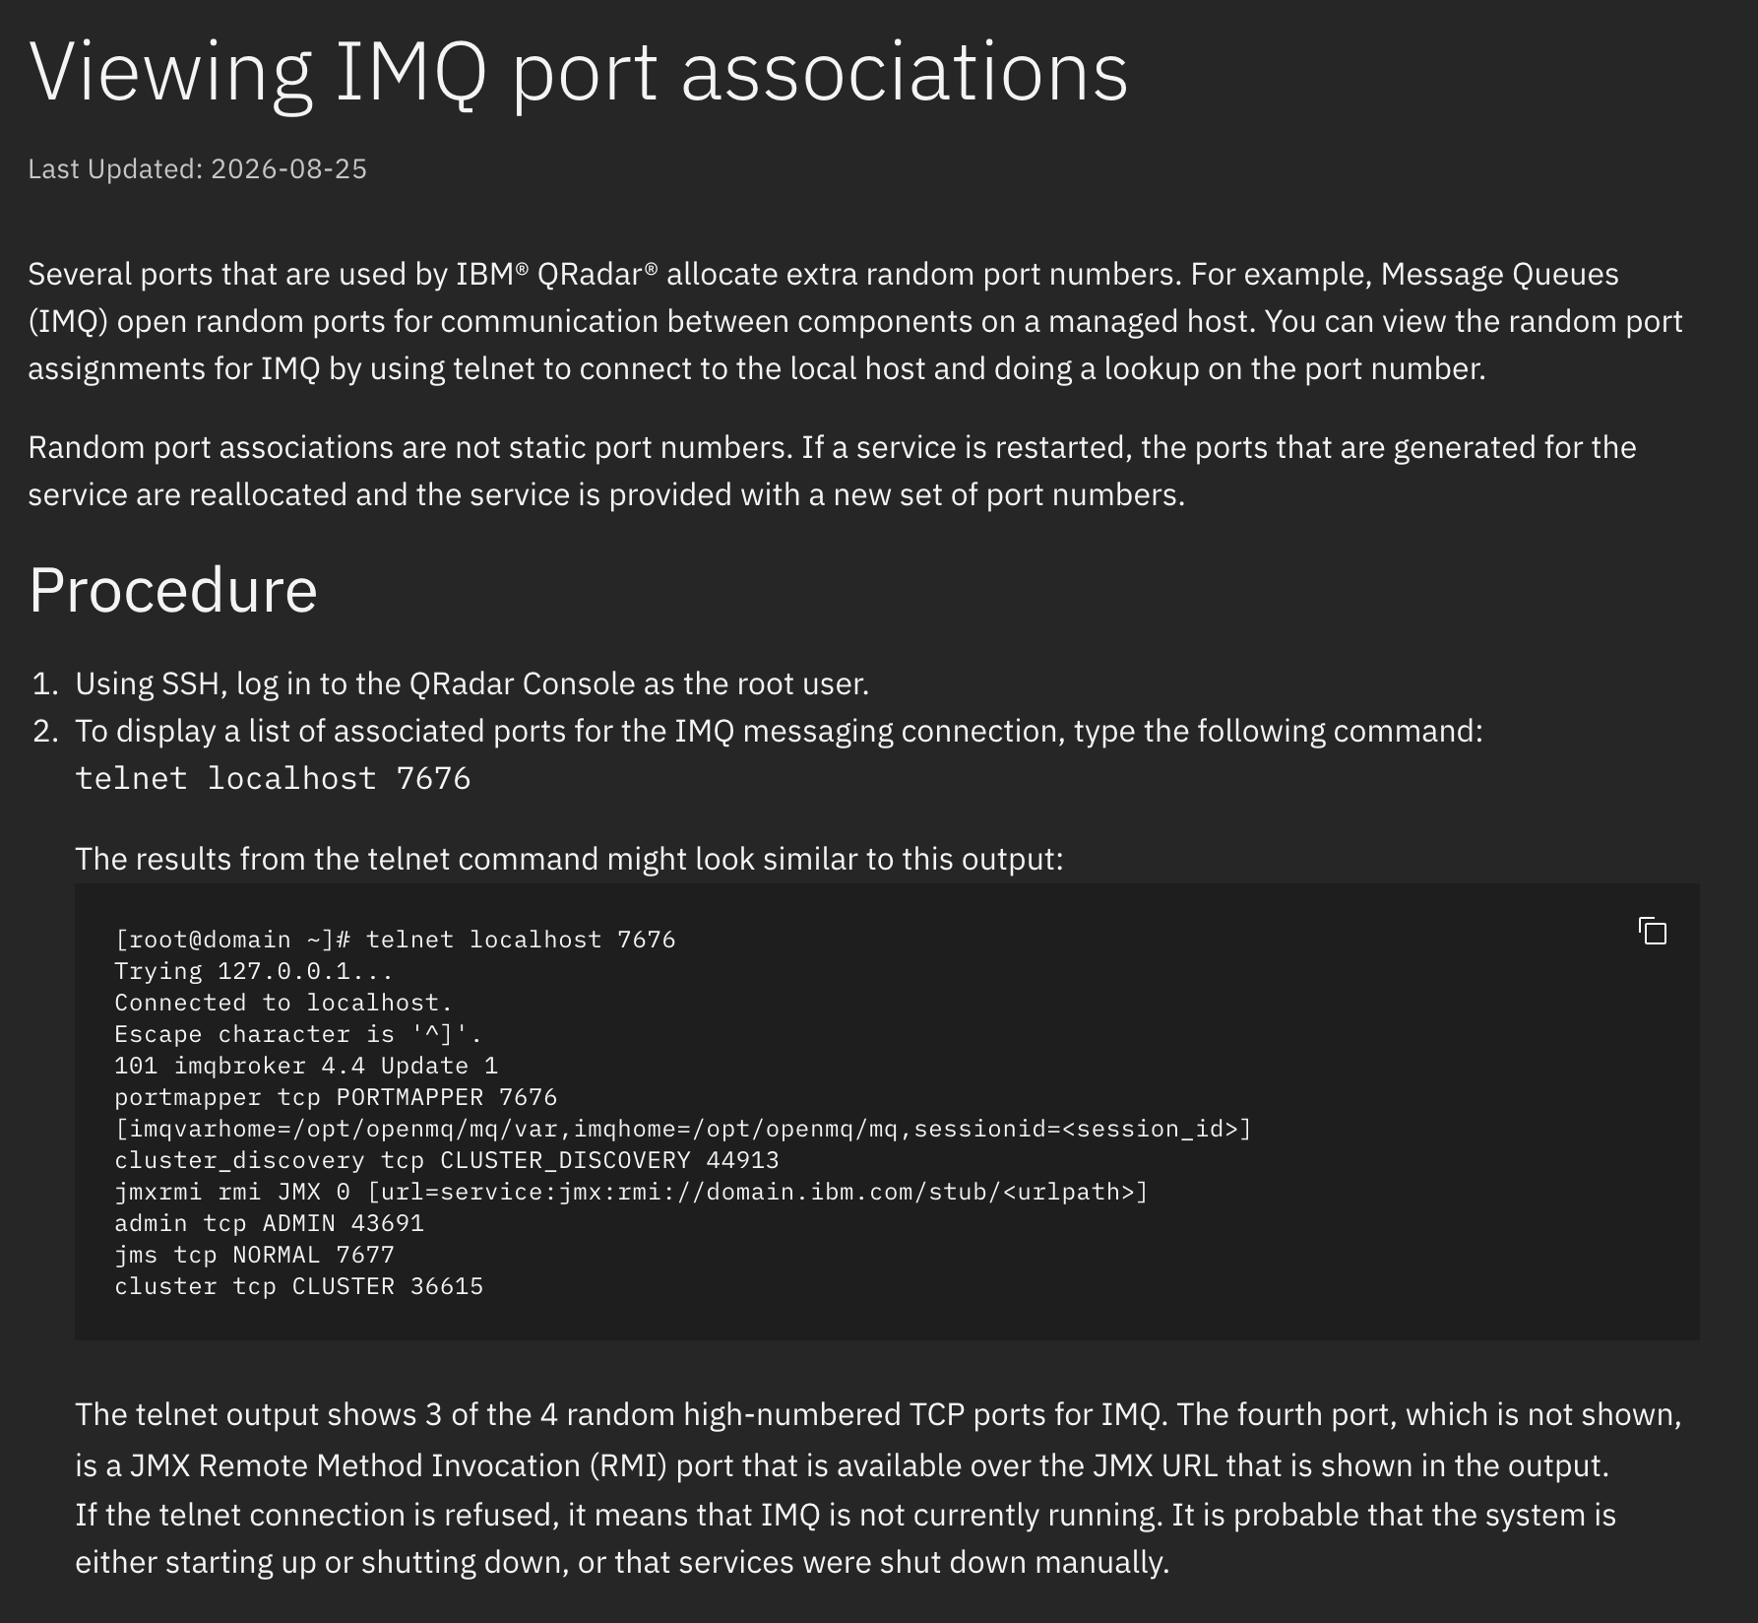
Task: Click the 'Trying 127.0.0.1...' output line
Action: pos(254,971)
